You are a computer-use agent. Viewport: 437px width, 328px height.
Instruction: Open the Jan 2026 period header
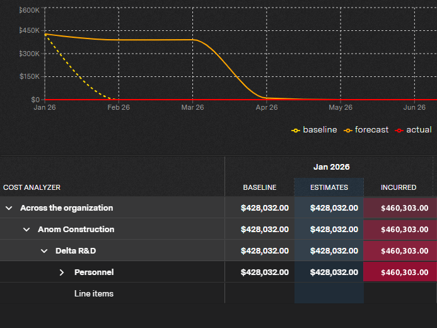tap(331, 167)
